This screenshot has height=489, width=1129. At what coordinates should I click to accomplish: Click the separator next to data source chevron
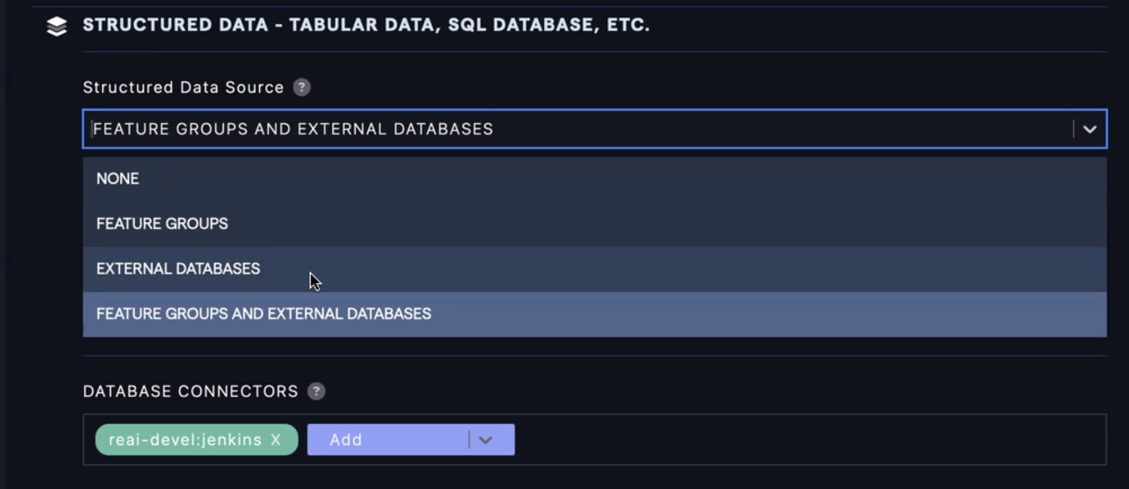tap(1074, 129)
